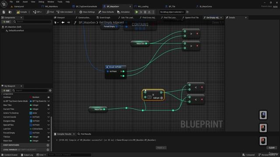Click the Skip frame button
The height and width of the screenshot is (157, 280).
(141, 12)
